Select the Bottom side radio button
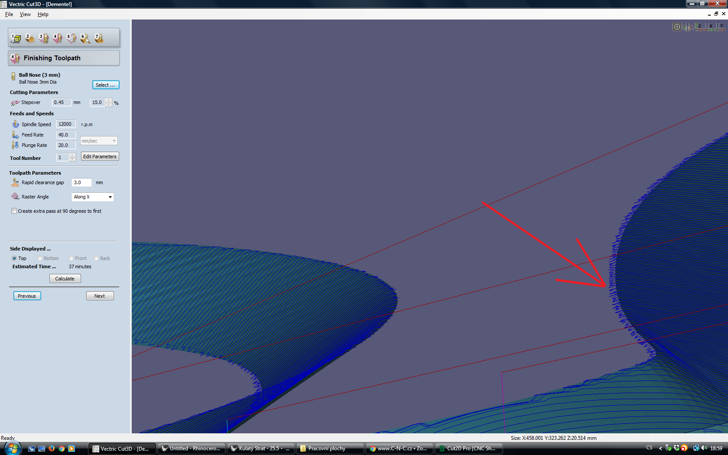Viewport: 728px width, 455px height. 40,258
